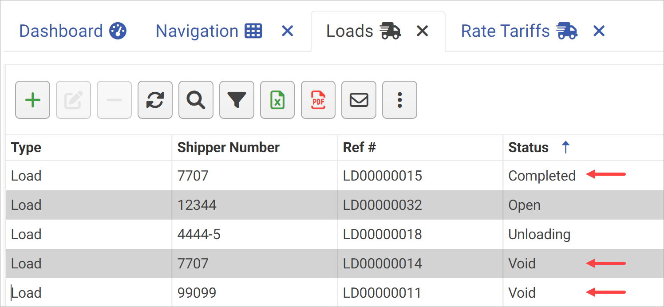Open the more options kebab menu
This screenshot has height=307, width=664.
tap(399, 100)
